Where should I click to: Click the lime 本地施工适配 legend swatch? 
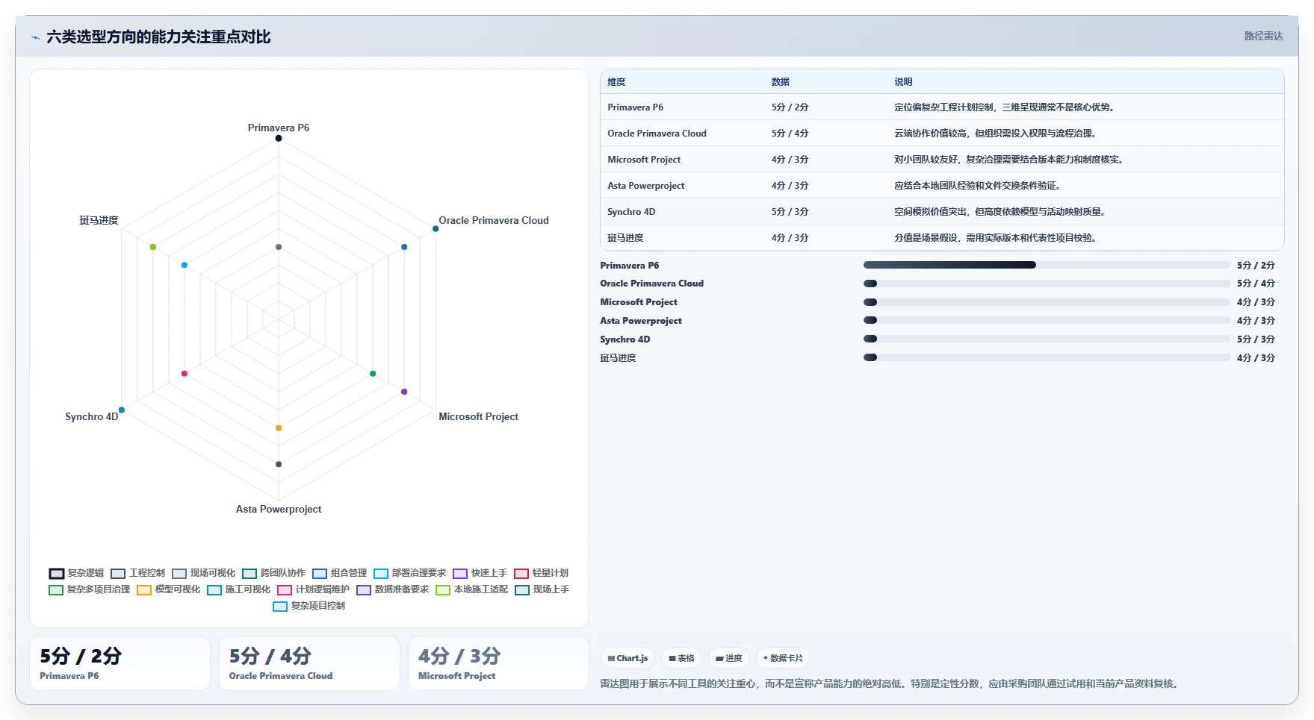pos(443,589)
